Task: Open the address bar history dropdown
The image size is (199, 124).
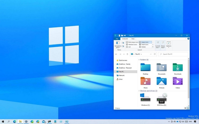Action: 151,54
